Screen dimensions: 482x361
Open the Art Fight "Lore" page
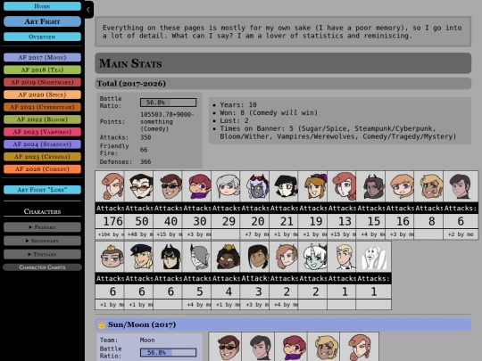tap(43, 190)
